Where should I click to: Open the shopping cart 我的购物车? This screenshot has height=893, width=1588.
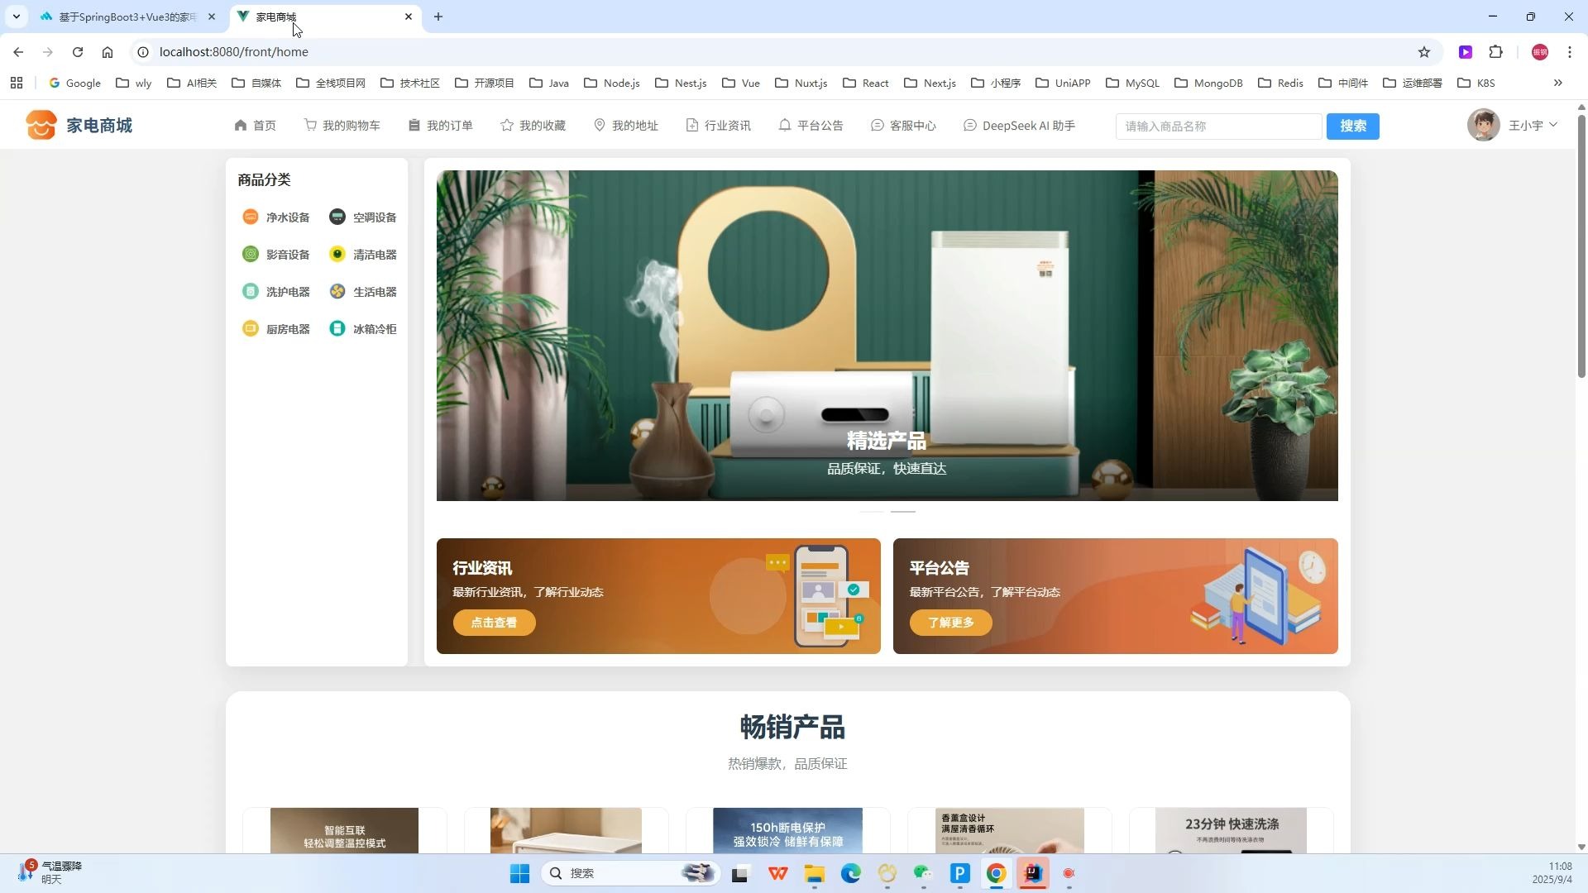342,125
